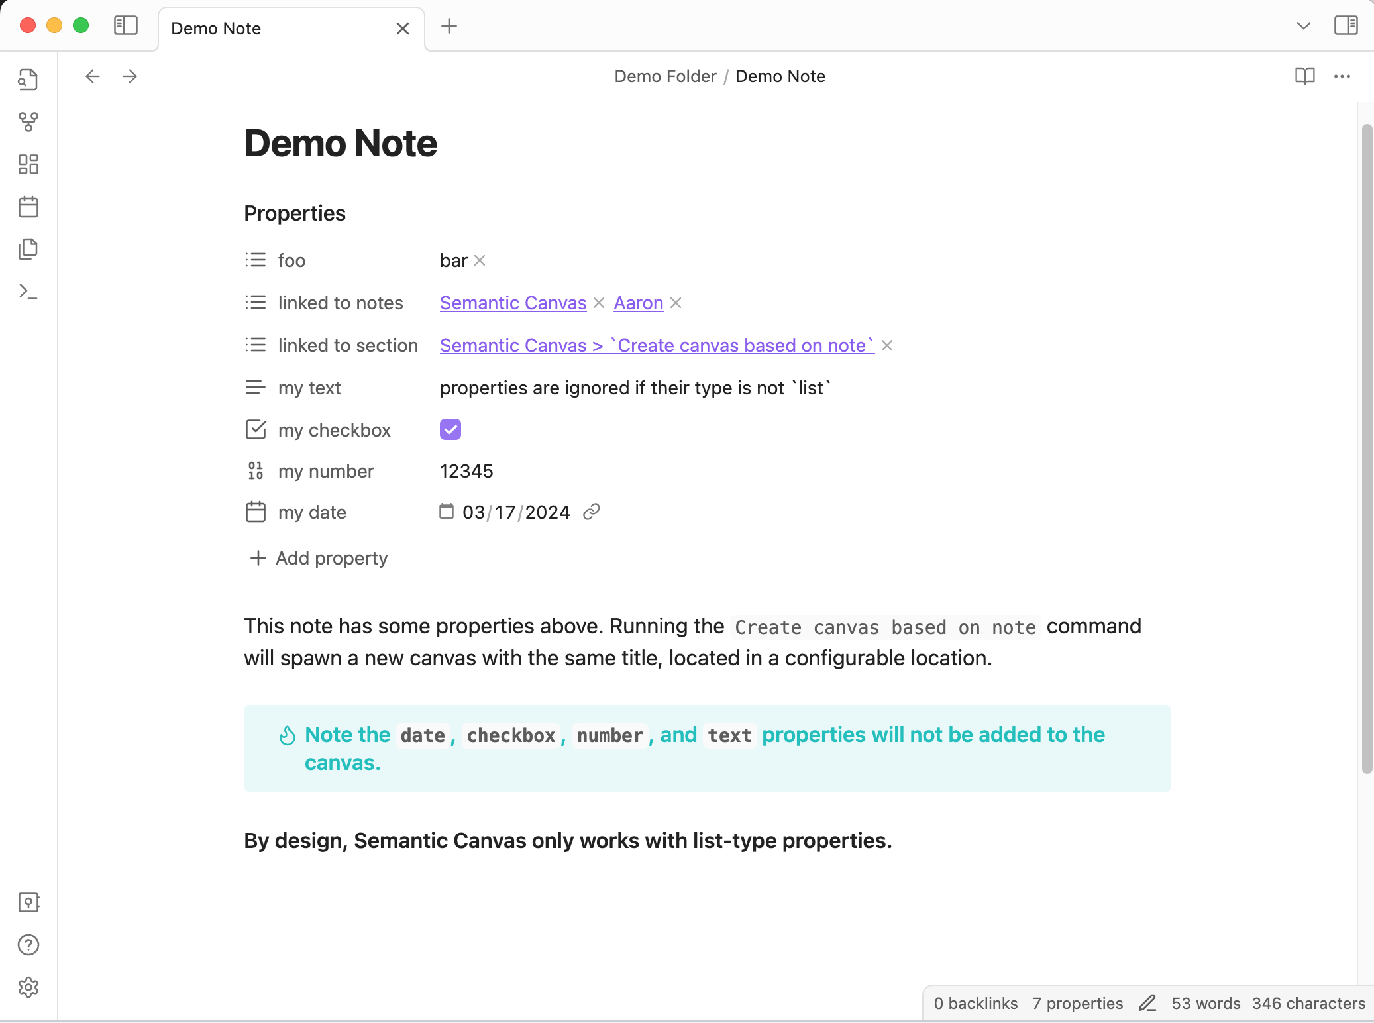
Task: Toggle the right sidebar panel
Action: pos(1346,26)
